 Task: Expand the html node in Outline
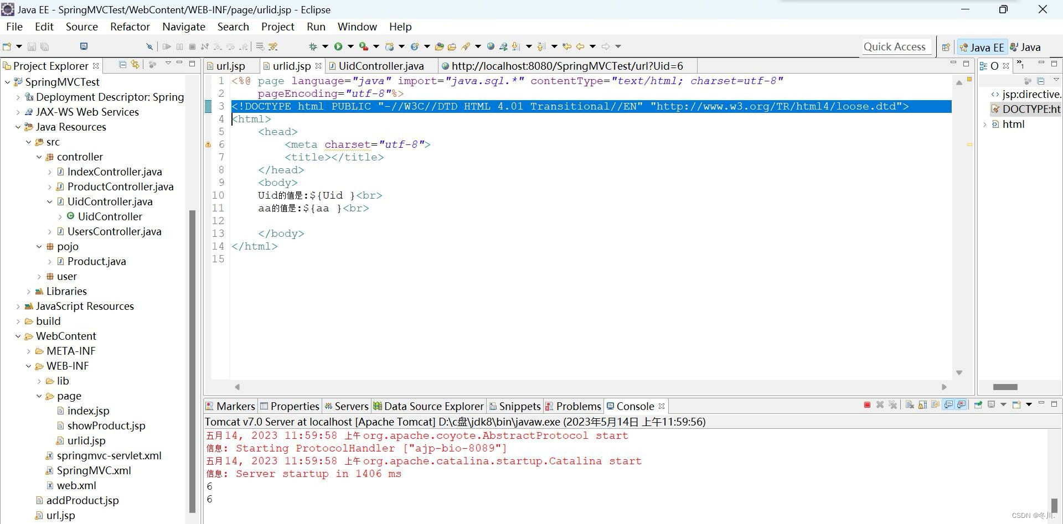(x=985, y=124)
